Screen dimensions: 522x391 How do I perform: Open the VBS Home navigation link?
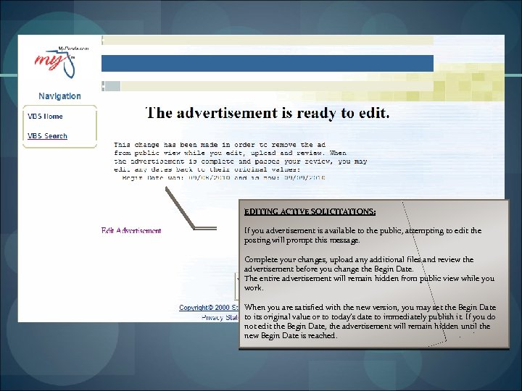(45, 117)
